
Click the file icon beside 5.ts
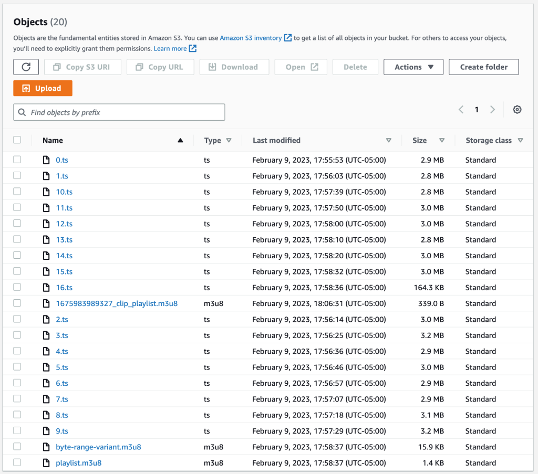[x=46, y=367]
